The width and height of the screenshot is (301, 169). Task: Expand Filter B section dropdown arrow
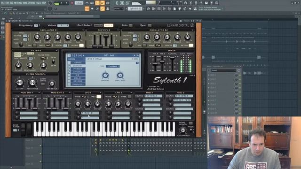pos(56,50)
